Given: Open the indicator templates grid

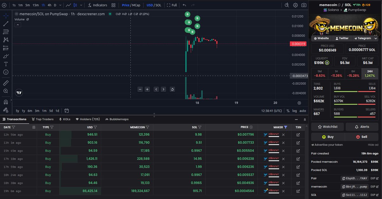Looking at the screenshot, I should click(x=113, y=5).
